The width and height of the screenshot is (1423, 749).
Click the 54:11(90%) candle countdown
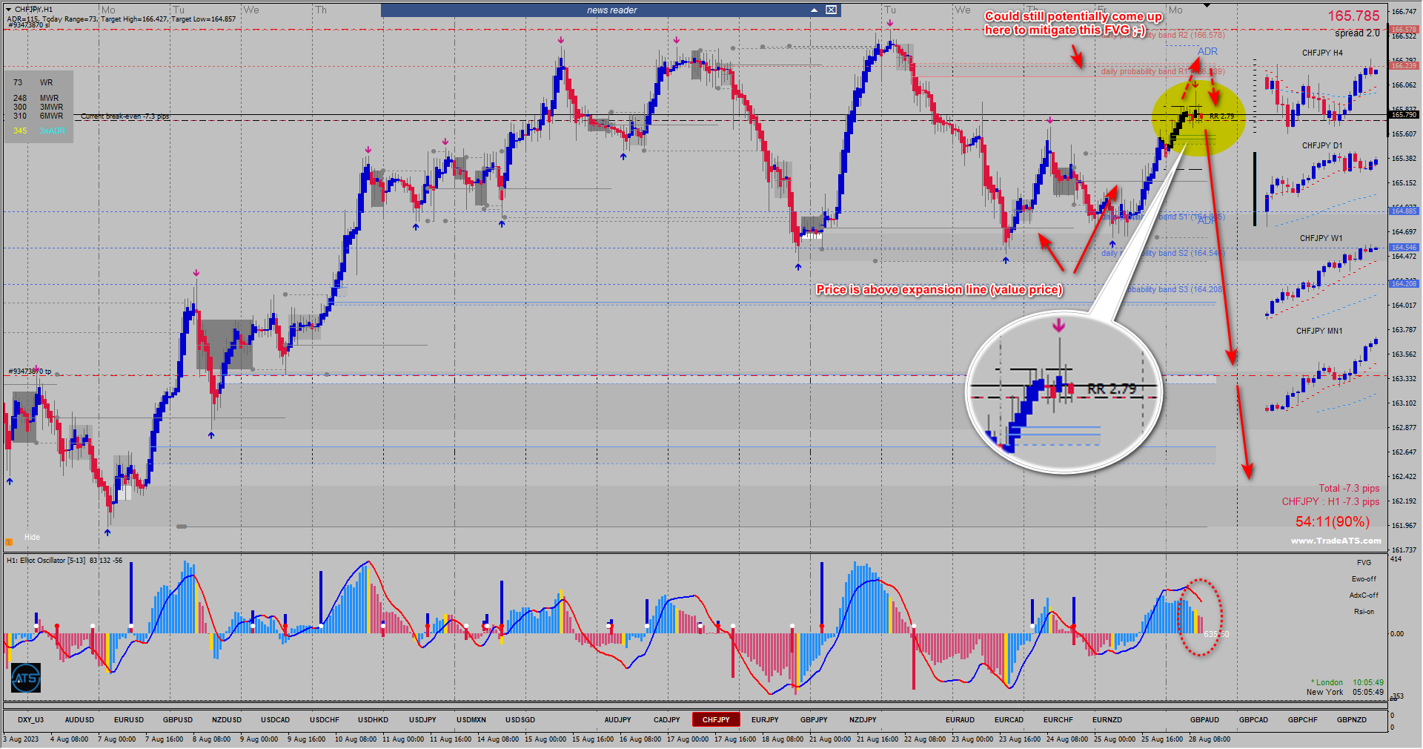1333,522
